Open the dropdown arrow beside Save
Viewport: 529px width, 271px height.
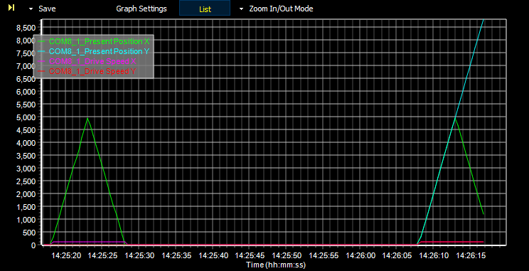31,9
